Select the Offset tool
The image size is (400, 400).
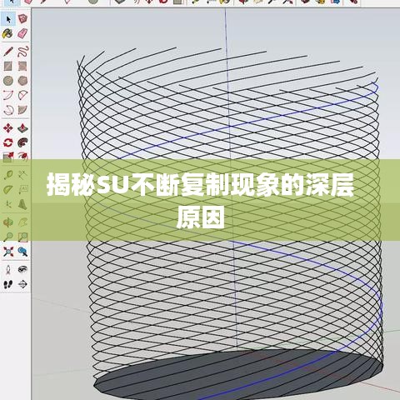tap(22, 157)
